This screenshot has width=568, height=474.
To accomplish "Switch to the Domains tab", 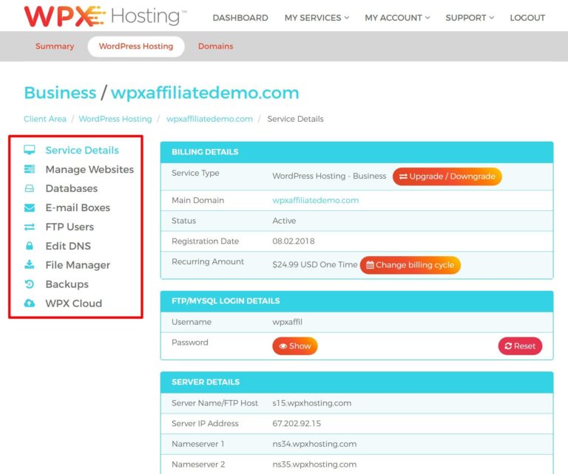I will point(215,47).
